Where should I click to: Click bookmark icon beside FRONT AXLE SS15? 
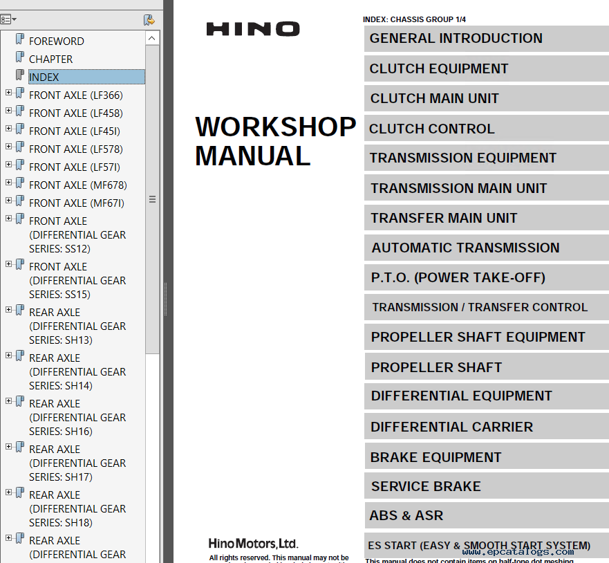[x=20, y=265]
